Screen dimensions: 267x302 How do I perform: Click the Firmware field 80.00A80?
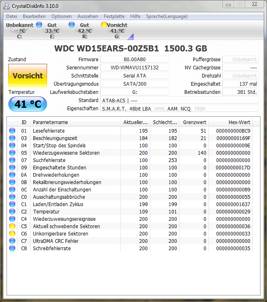[135, 59]
